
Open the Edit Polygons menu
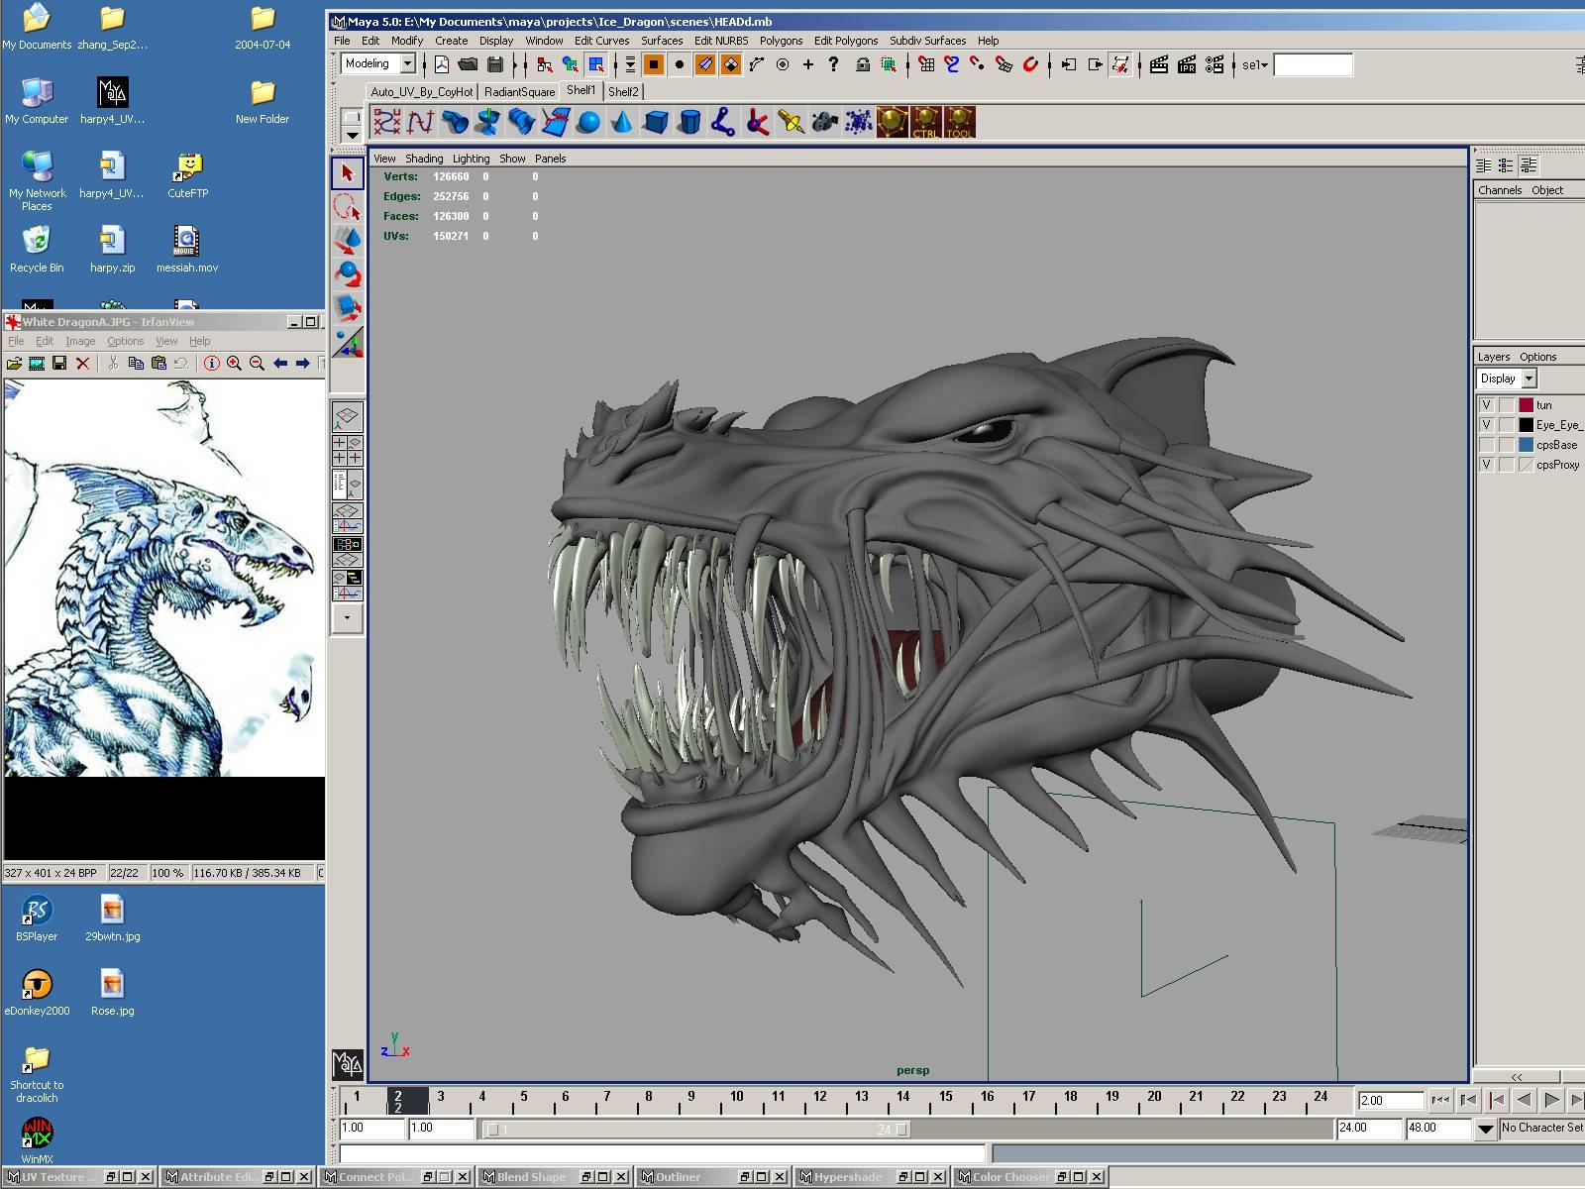[x=845, y=41]
